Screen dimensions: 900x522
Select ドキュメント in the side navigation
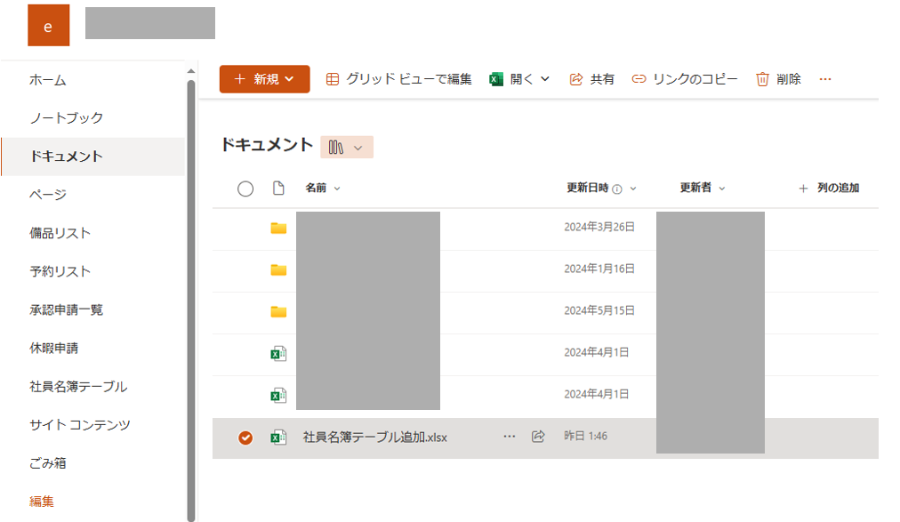point(93,156)
